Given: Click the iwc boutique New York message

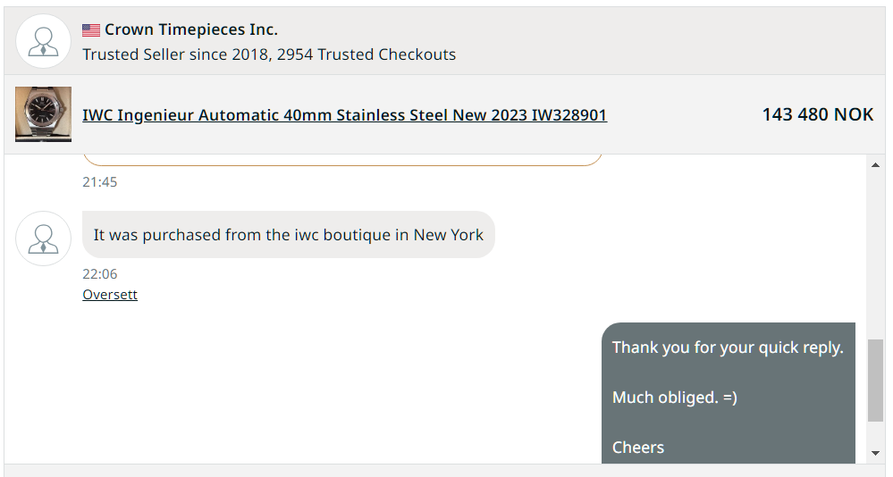Looking at the screenshot, I should (288, 235).
